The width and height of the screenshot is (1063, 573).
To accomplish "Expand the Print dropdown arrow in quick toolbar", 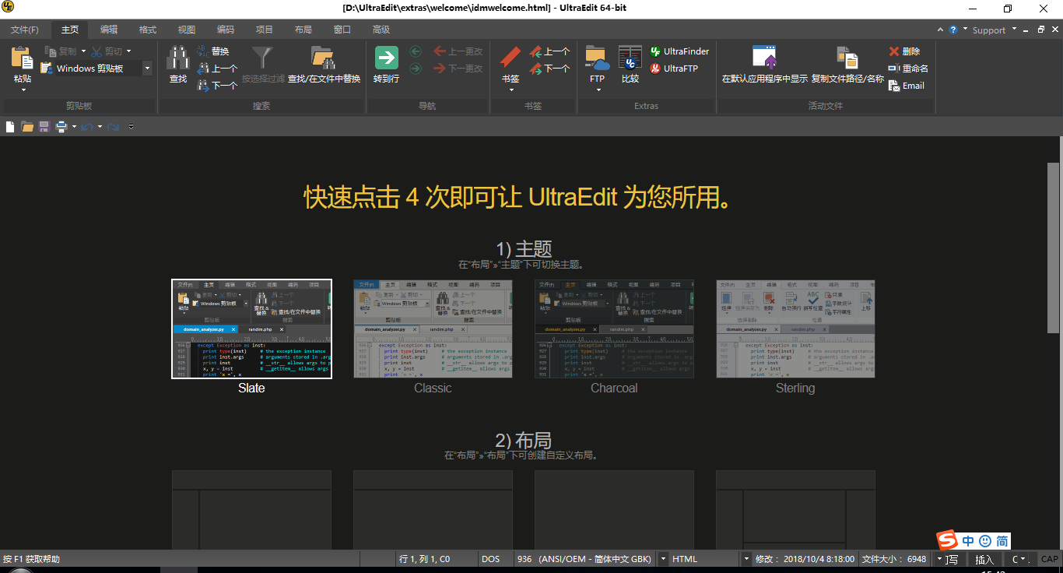I will tap(74, 126).
